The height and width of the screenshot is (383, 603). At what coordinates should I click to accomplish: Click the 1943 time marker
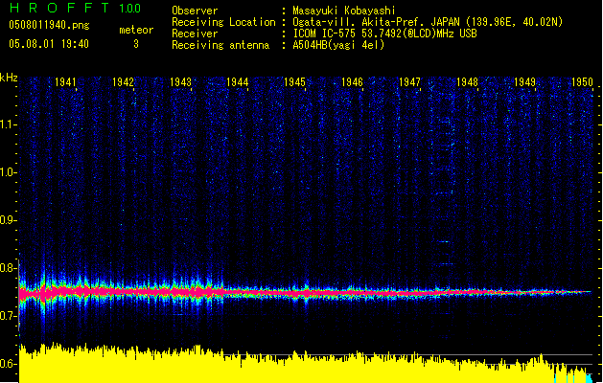coord(180,82)
